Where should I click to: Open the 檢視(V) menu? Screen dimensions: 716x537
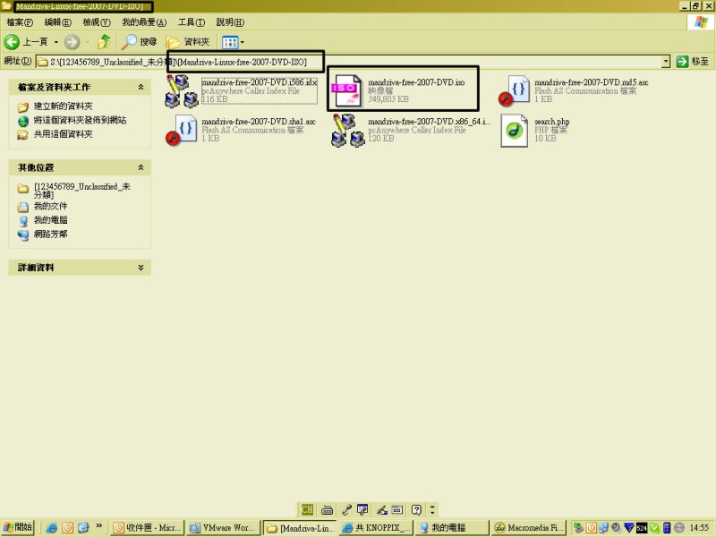[97, 21]
